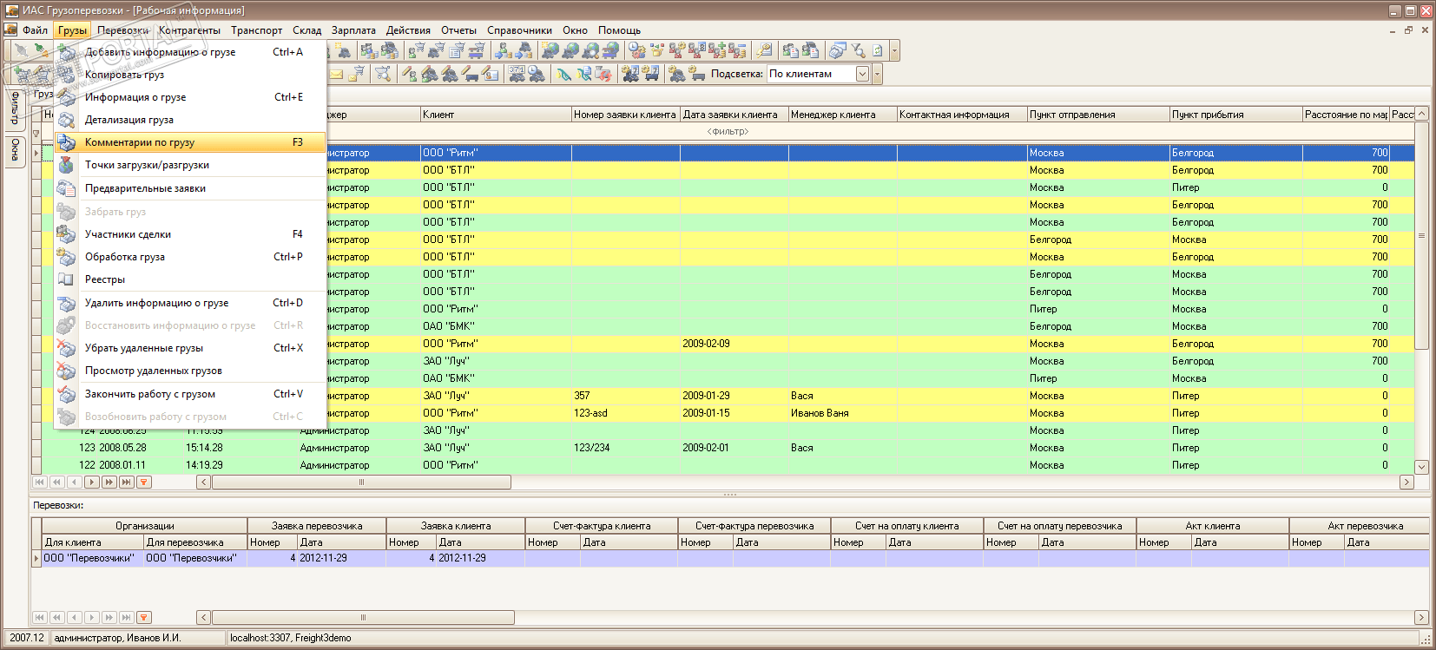Click the key search icon in top toolbar
This screenshot has height=650, width=1436.
(x=764, y=51)
